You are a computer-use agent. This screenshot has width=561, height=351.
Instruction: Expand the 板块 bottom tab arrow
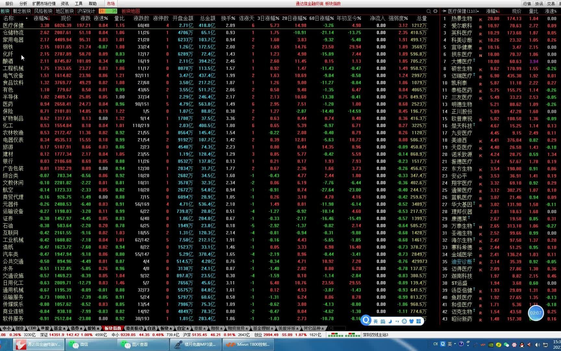171,328
